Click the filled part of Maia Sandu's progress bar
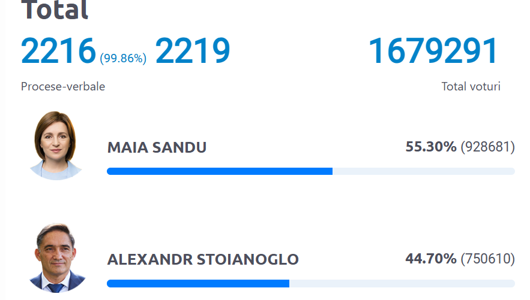 pos(219,171)
